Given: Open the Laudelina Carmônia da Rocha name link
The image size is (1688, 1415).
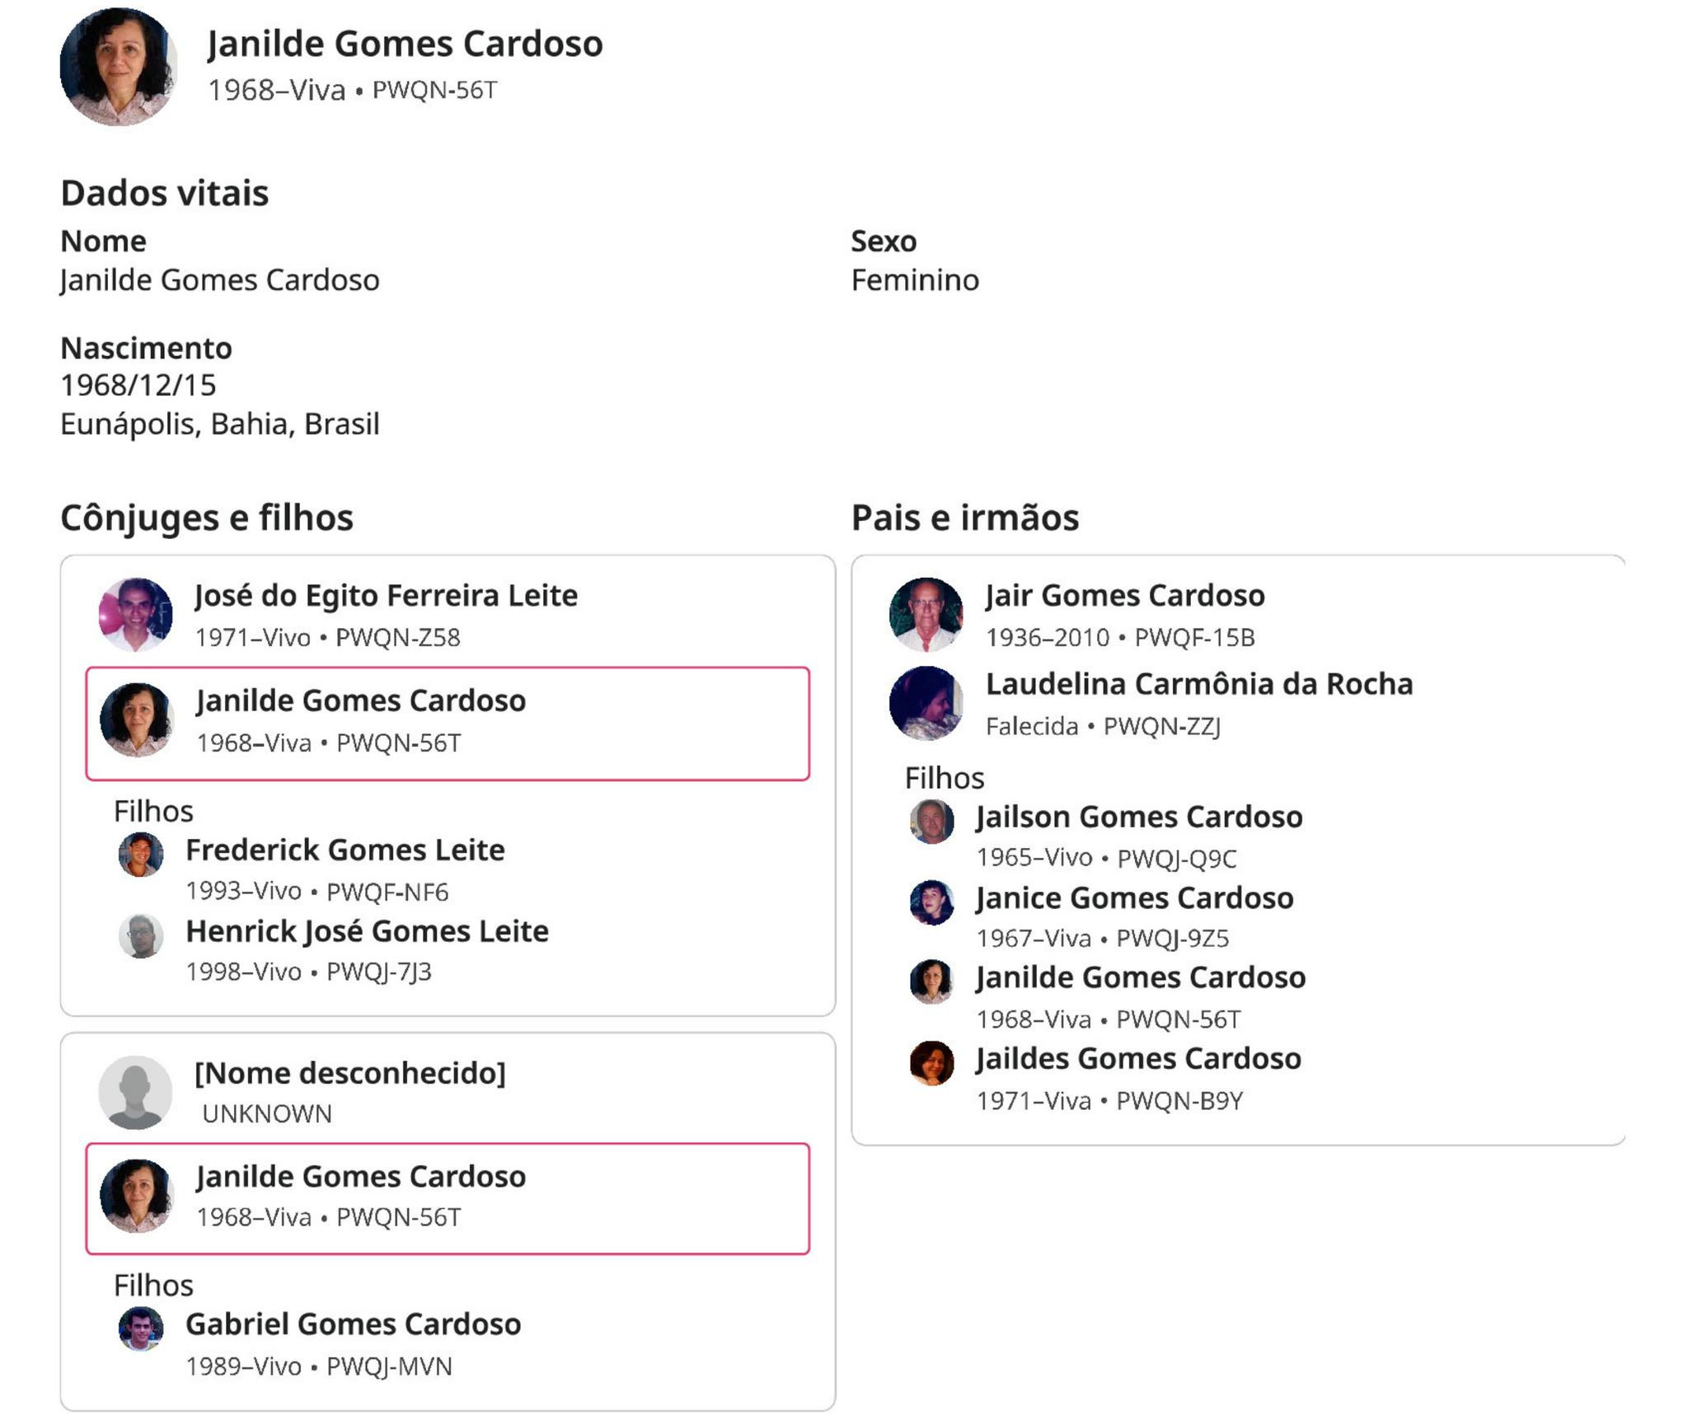Looking at the screenshot, I should tap(1198, 684).
